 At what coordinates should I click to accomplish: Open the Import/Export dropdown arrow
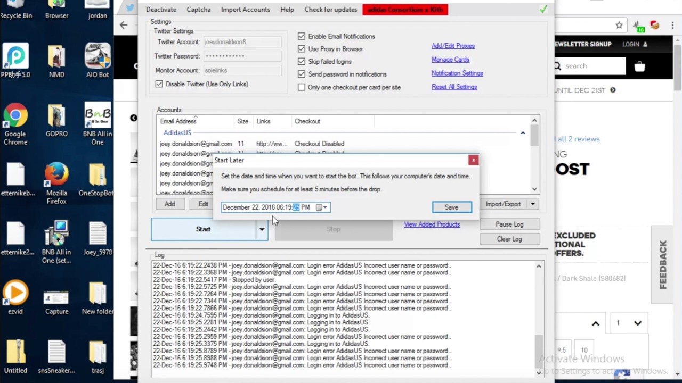(x=532, y=204)
